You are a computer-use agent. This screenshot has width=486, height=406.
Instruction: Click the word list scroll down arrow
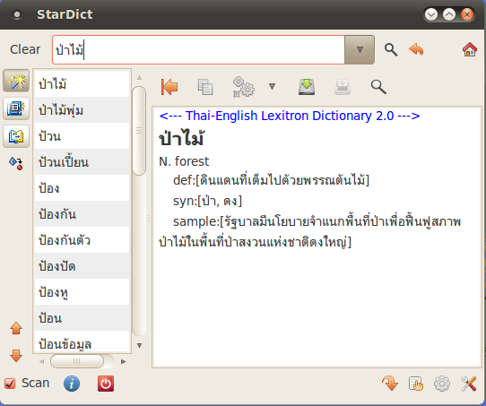tap(139, 345)
